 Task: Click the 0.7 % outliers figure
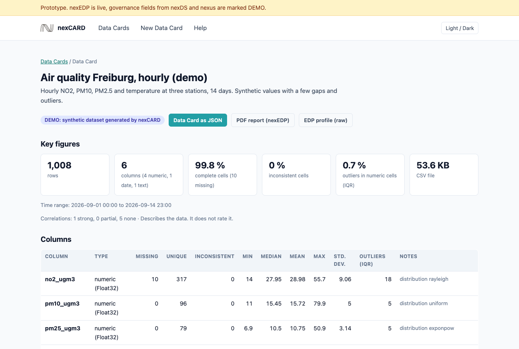point(370,174)
